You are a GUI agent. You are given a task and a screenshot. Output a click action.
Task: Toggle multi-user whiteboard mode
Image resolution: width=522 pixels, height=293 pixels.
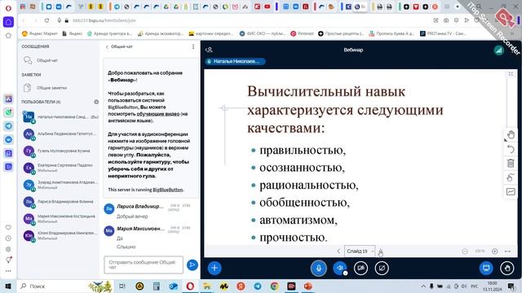coord(511,192)
